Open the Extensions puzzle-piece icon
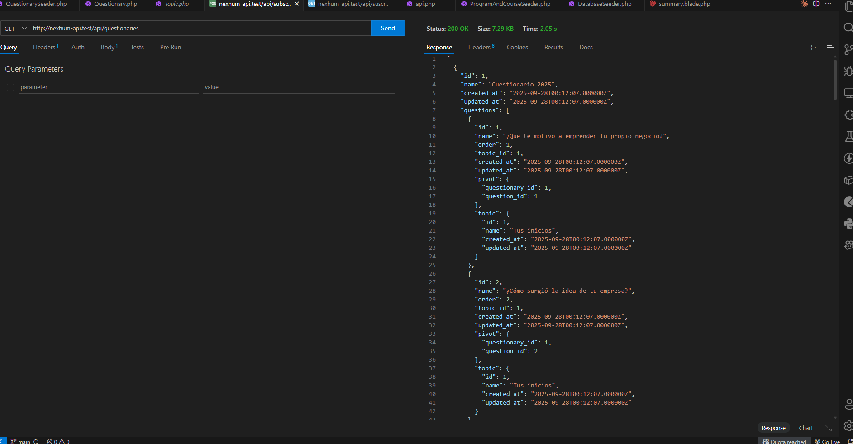This screenshot has width=853, height=444. click(x=848, y=115)
